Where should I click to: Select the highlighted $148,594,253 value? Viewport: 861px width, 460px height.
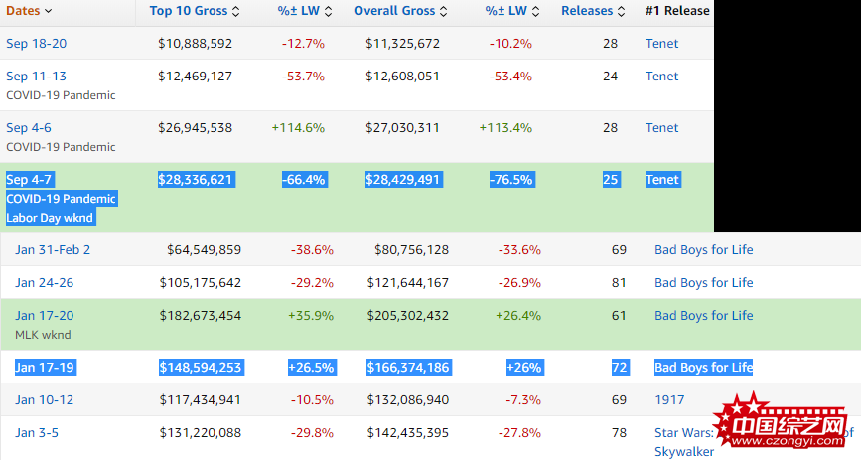pos(201,368)
